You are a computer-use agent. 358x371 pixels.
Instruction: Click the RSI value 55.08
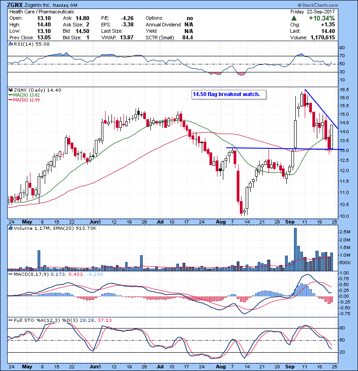(42, 44)
